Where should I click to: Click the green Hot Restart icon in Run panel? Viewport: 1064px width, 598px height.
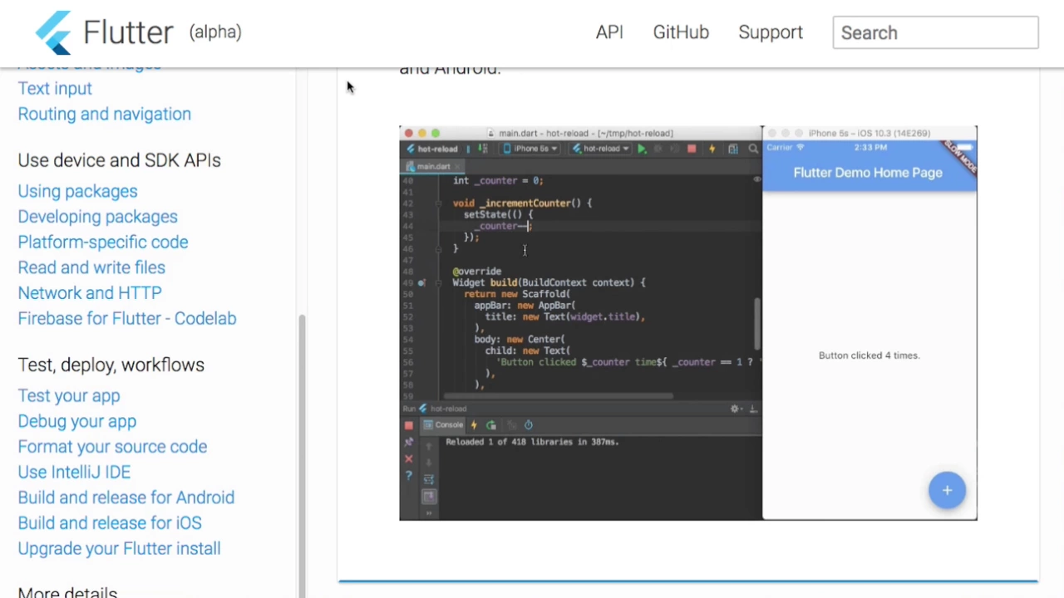click(491, 425)
